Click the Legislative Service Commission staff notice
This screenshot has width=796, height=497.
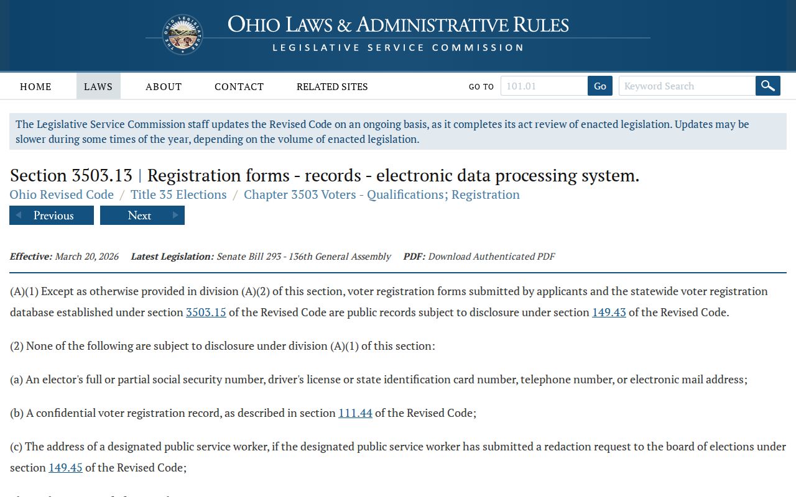(x=398, y=131)
